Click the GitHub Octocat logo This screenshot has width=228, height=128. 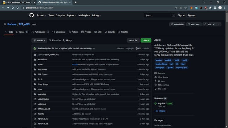31,15
